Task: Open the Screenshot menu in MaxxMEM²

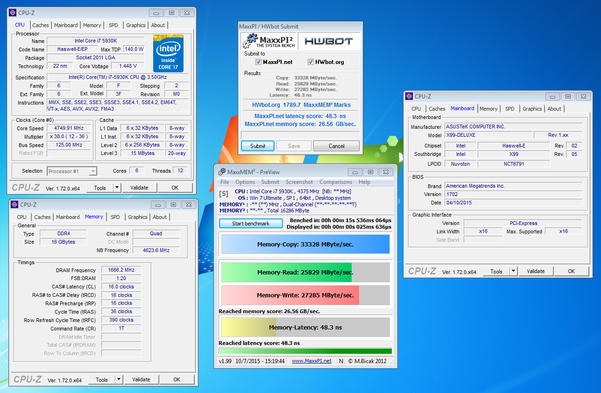Action: pyautogui.click(x=299, y=182)
